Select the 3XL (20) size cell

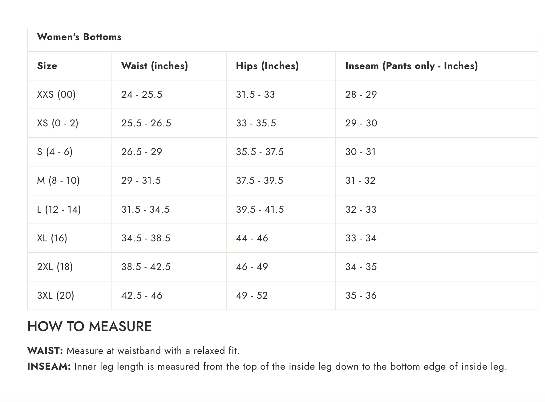(x=55, y=295)
